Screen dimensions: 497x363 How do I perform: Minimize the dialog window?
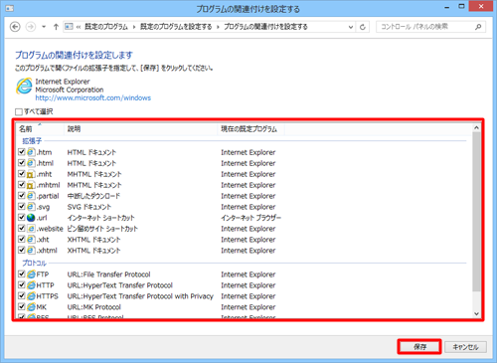pos(447,7)
